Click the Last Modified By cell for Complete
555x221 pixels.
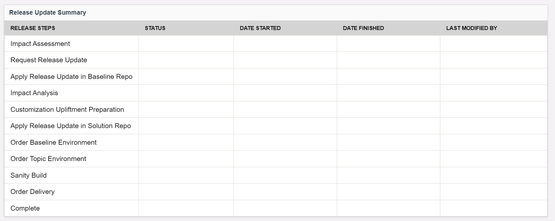pos(493,208)
